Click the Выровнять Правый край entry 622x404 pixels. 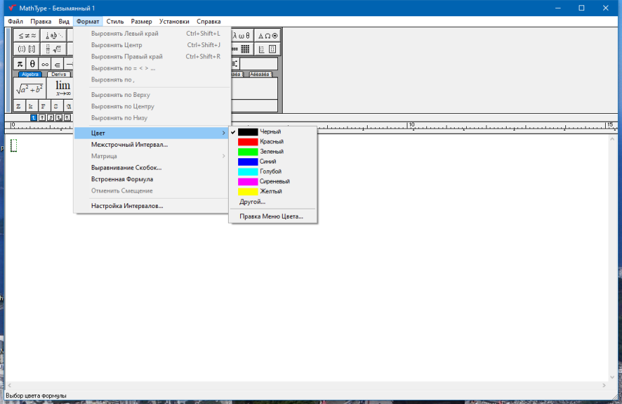click(152, 57)
